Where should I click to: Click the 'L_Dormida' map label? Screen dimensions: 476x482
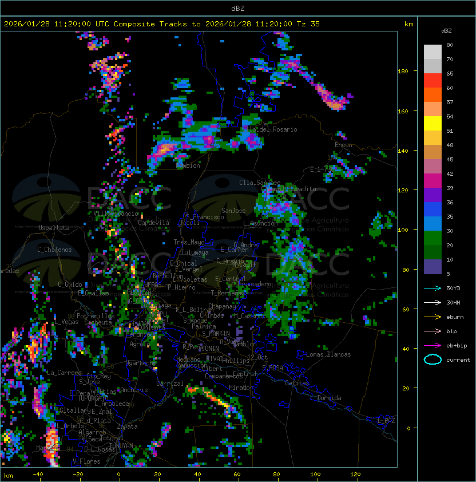[x=326, y=398]
